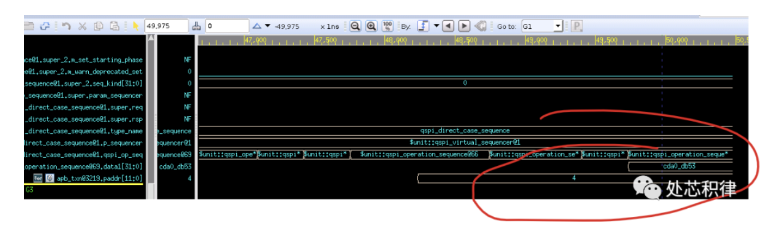
Task: Click the zoom out magnifier
Action: coord(355,26)
